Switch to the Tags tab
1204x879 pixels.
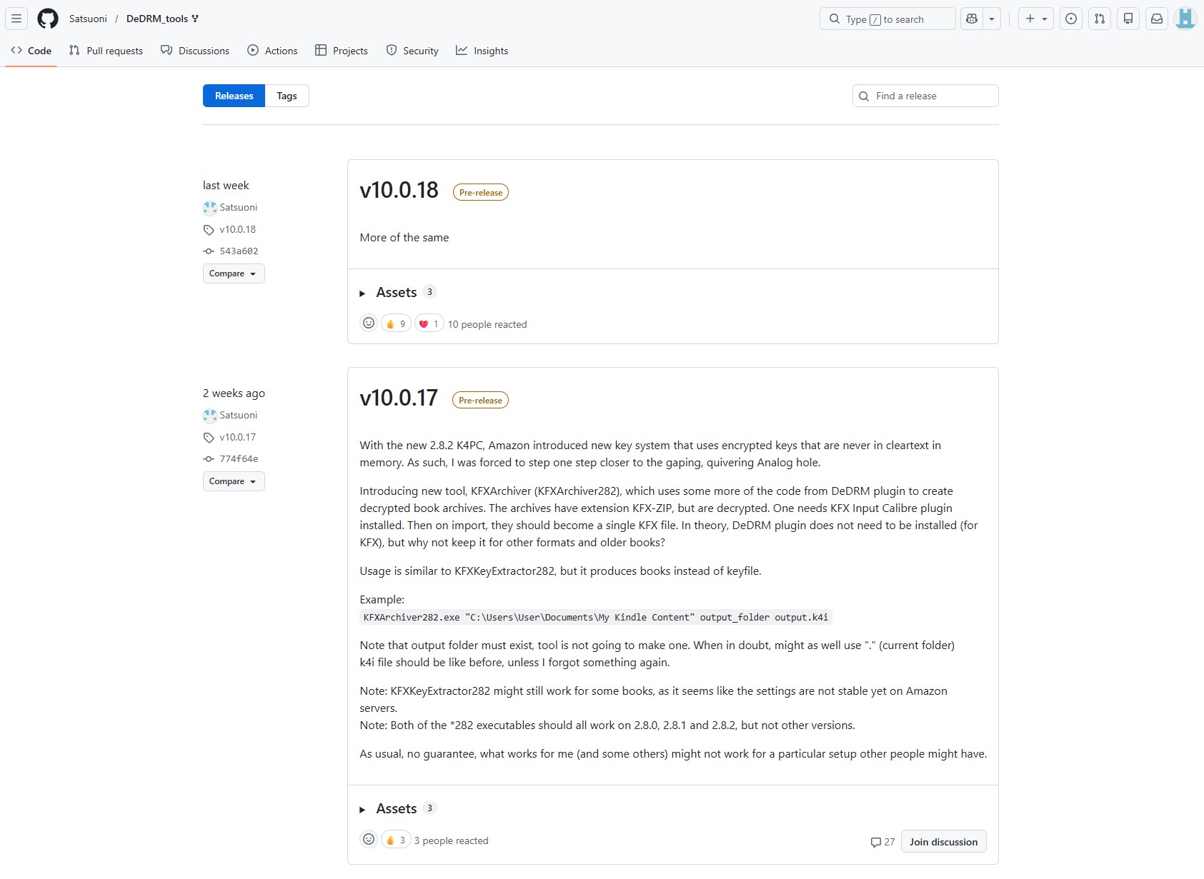(287, 96)
